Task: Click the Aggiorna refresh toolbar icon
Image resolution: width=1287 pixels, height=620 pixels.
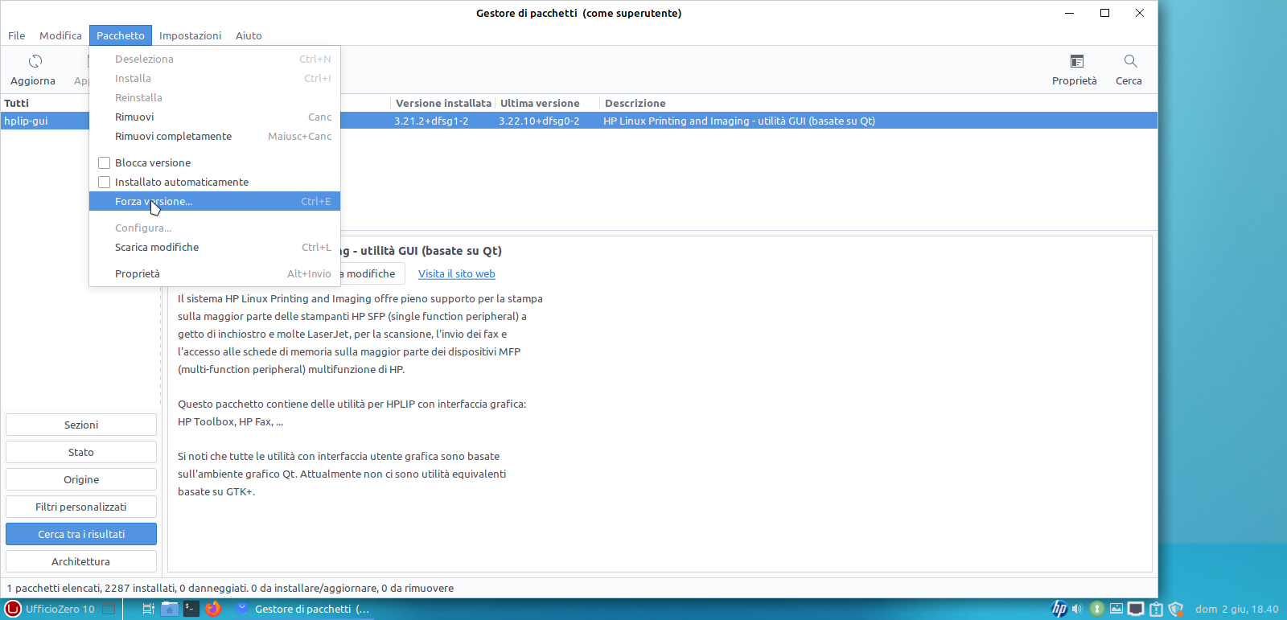Action: pos(35,61)
